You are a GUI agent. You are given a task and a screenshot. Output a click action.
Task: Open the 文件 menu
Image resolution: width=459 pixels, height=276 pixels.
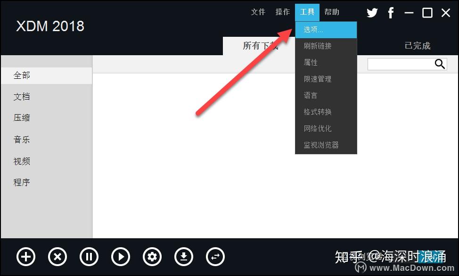click(x=258, y=12)
